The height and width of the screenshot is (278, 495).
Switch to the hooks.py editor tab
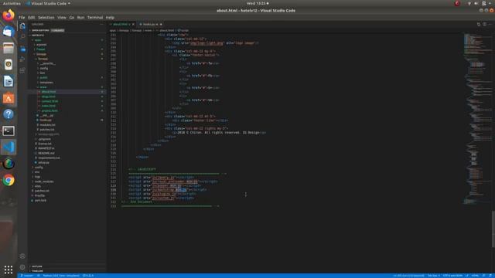pos(151,24)
